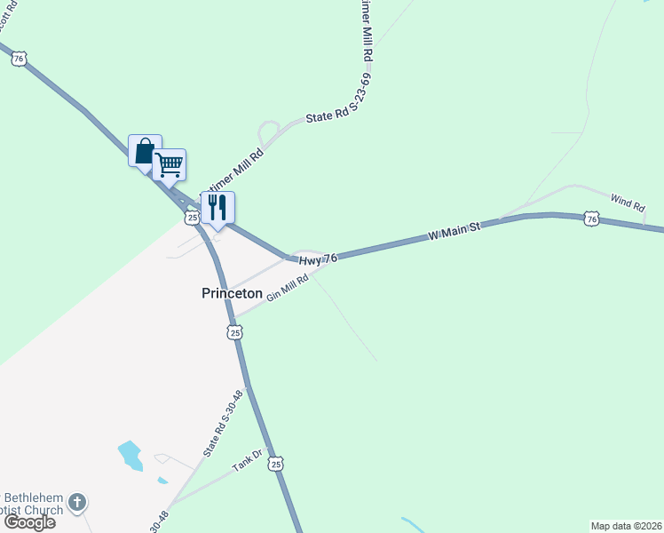Click the W Main St road label
This screenshot has height=533, width=664.
click(454, 230)
